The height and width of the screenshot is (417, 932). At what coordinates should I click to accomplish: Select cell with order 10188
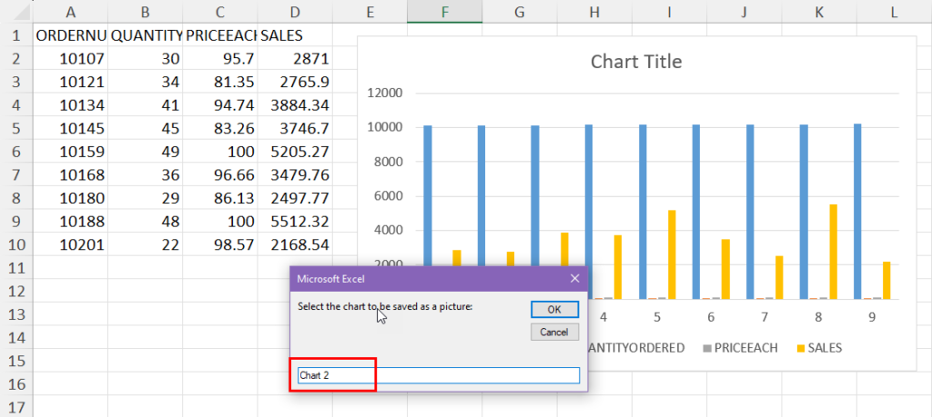pos(71,222)
